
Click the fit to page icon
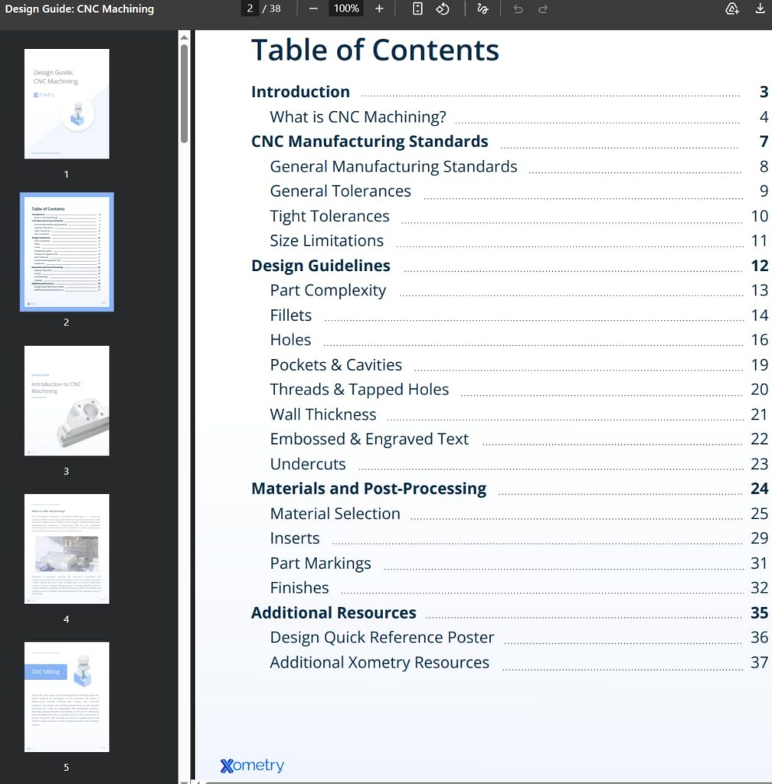click(417, 9)
